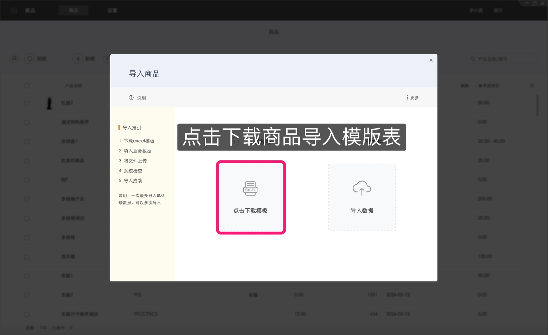Click guide step 5. 导入成功

pos(131,181)
